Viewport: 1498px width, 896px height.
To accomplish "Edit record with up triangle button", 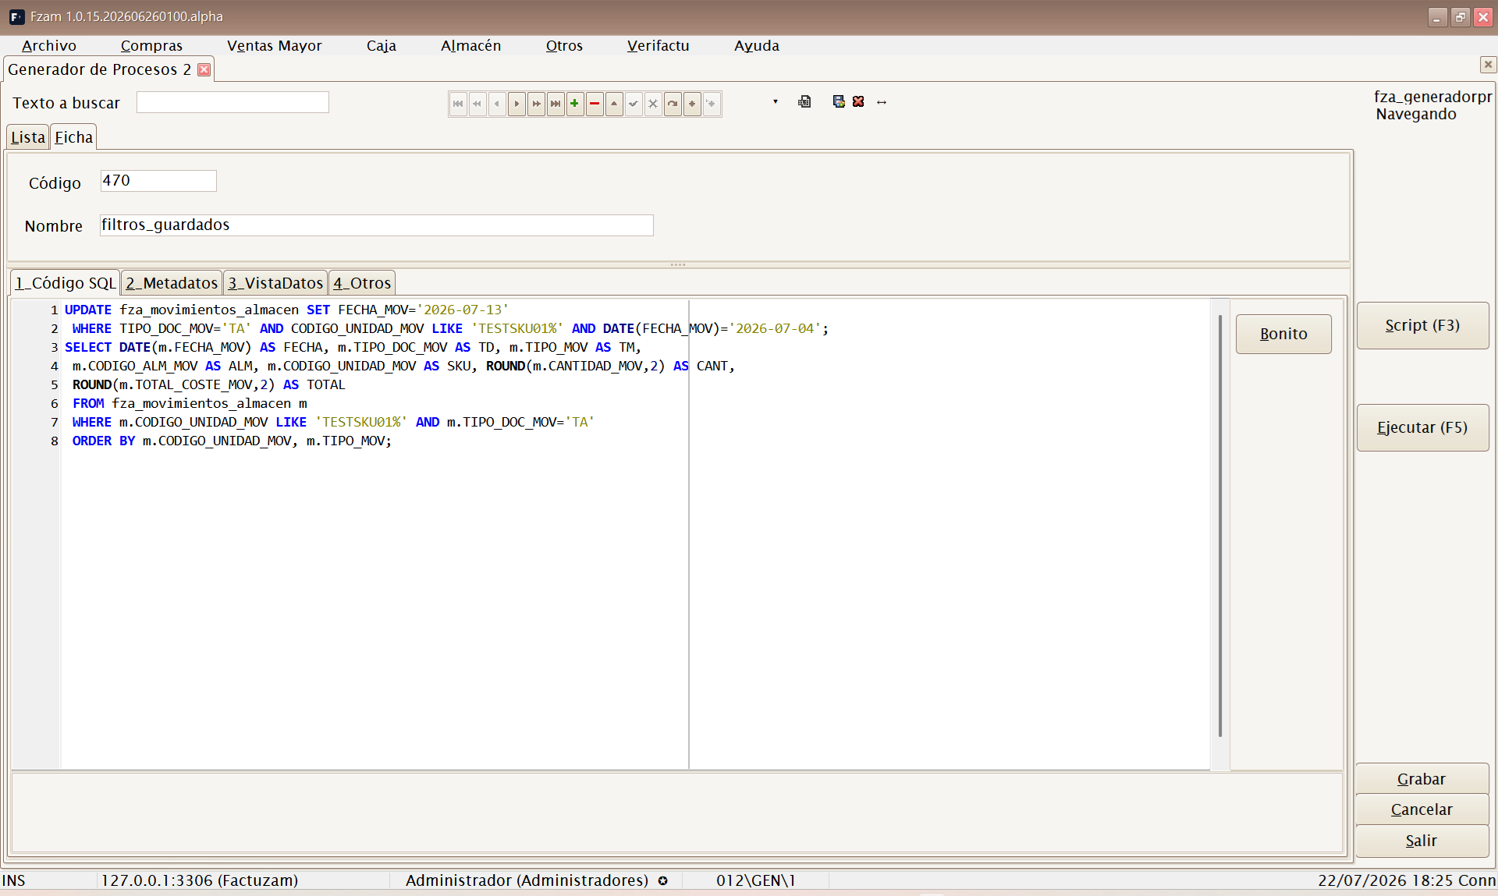I will [x=614, y=104].
